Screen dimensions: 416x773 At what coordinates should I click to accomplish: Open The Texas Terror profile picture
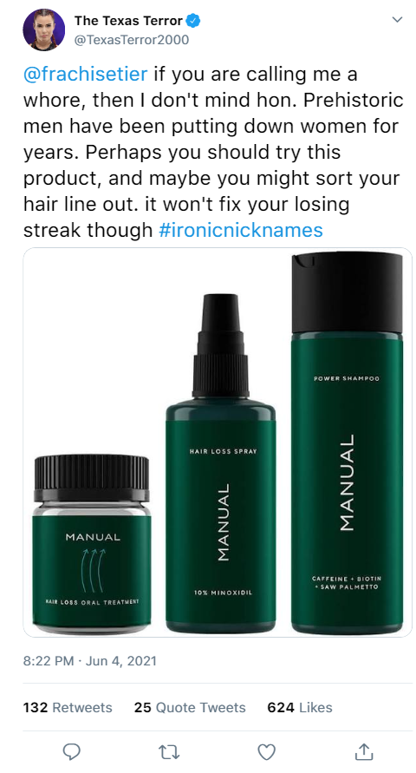tap(44, 29)
